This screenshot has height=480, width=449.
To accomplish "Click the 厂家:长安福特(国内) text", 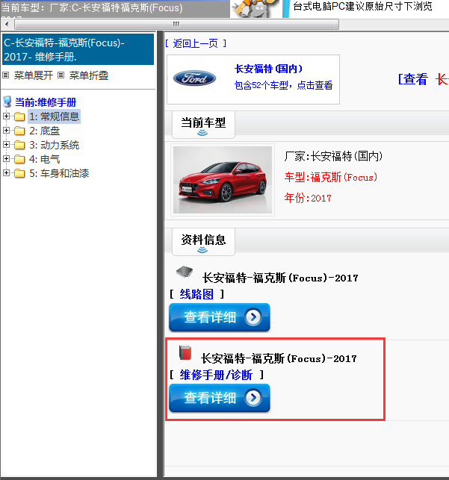I will click(333, 157).
